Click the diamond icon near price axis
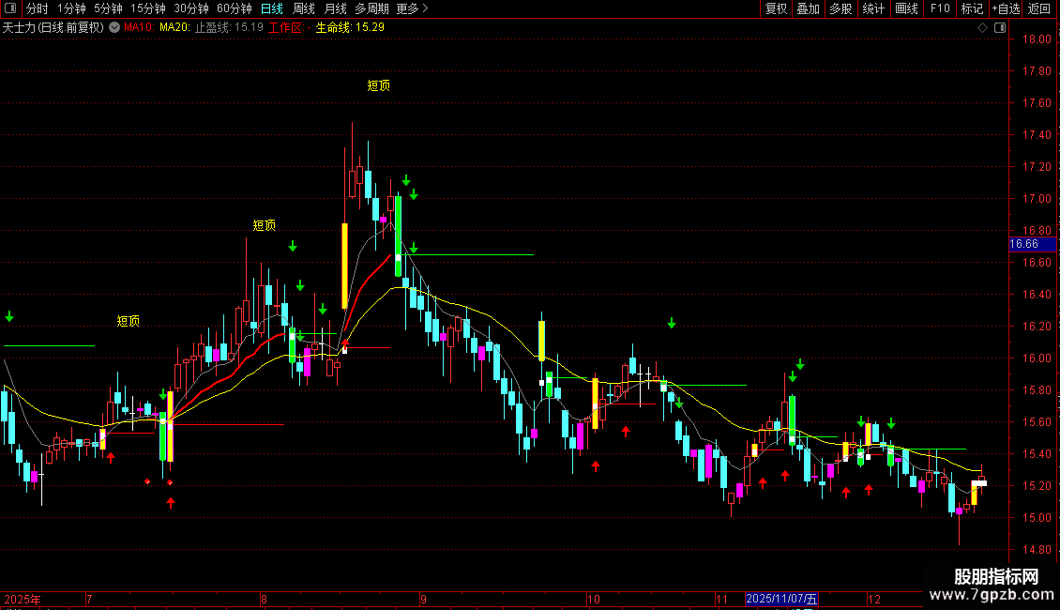Viewport: 1060px width, 610px height. [982, 28]
